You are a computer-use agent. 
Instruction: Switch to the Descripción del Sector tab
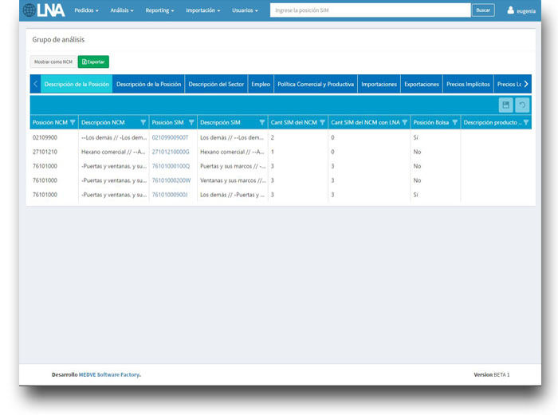tap(216, 84)
